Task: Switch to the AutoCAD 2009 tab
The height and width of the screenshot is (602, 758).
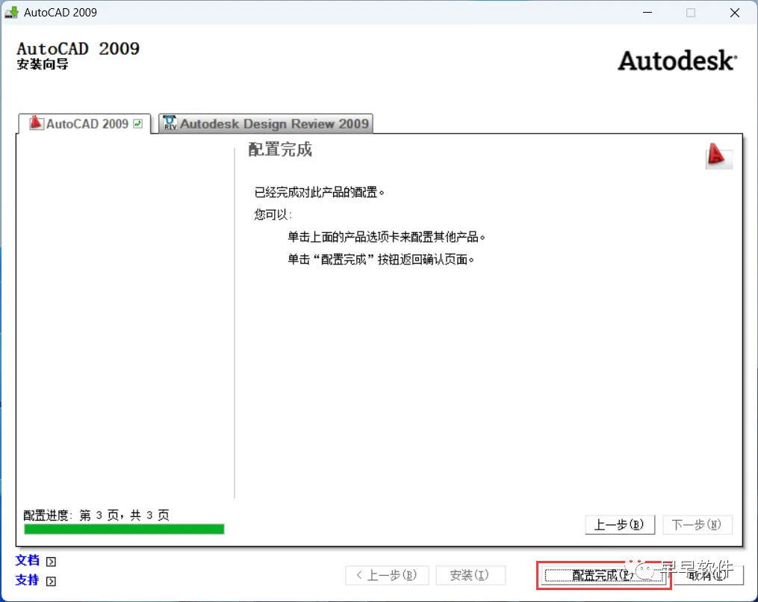Action: (84, 124)
